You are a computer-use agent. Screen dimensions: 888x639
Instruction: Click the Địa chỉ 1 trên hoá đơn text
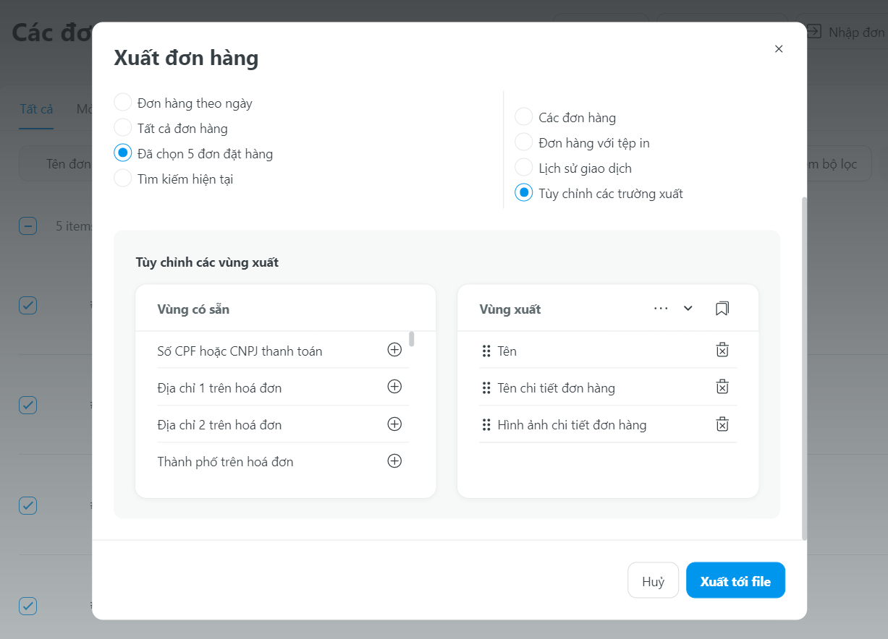tap(219, 388)
